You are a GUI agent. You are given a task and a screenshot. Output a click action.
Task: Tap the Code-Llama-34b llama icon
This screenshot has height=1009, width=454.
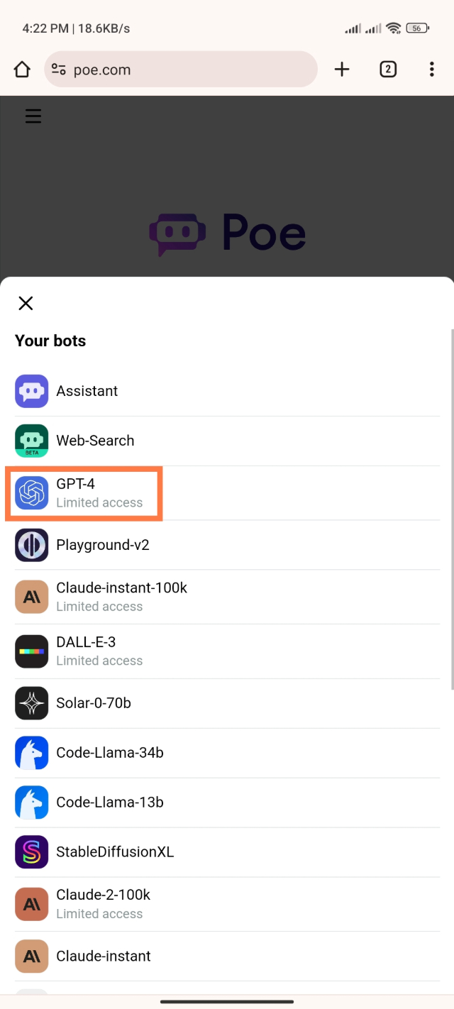tap(31, 753)
